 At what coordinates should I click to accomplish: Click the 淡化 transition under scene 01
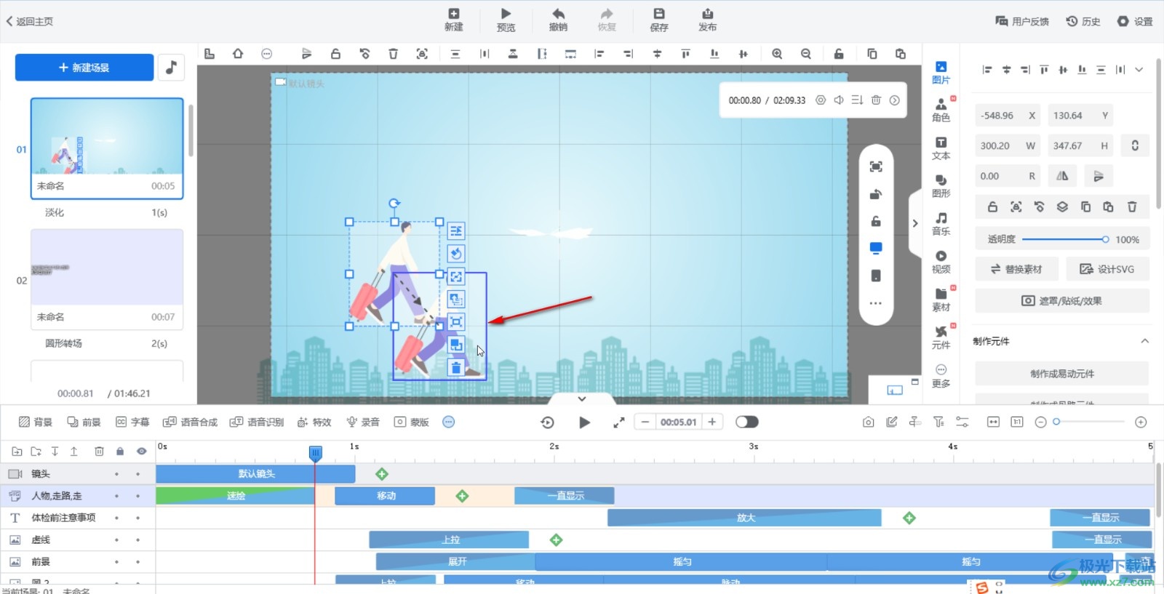55,212
